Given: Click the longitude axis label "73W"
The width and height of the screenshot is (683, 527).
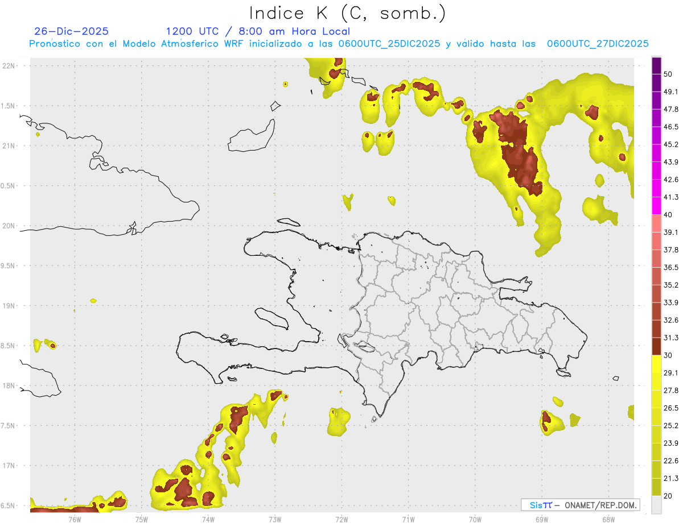Looking at the screenshot, I should (275, 519).
